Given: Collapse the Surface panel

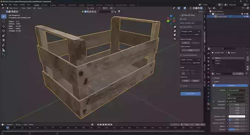Looking at the screenshot, I should coord(216,82).
